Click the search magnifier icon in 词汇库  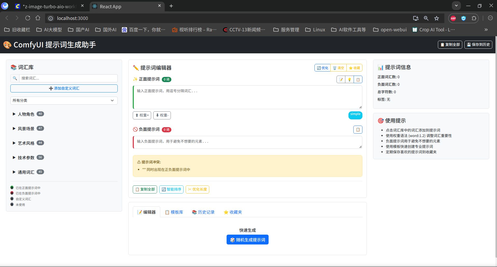pos(15,78)
